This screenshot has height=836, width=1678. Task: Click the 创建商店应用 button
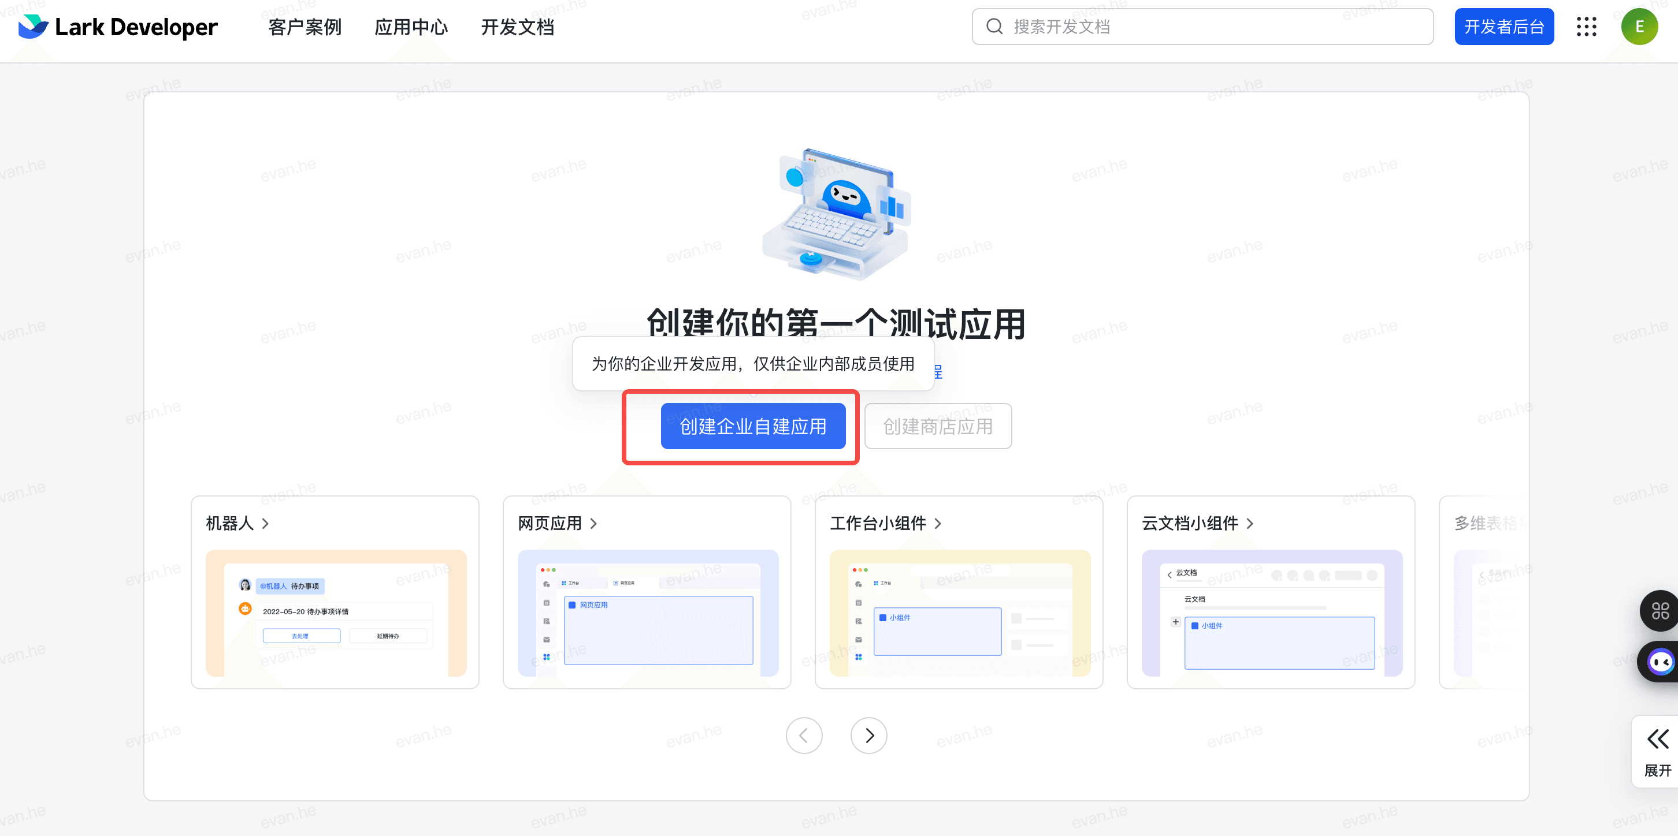pos(937,426)
